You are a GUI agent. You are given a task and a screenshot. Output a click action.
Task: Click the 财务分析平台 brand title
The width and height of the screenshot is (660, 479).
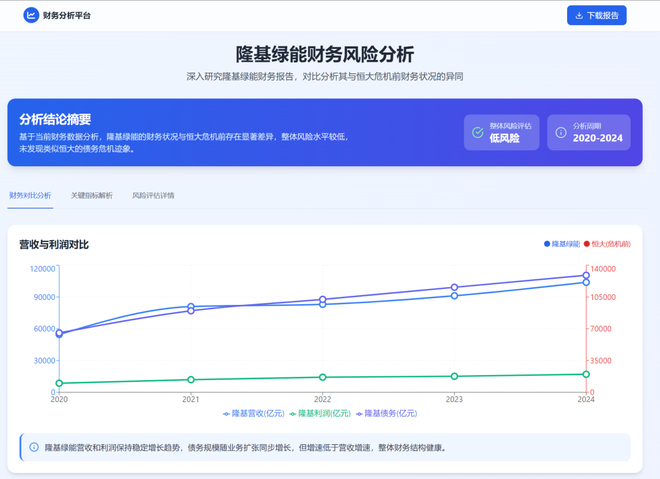pyautogui.click(x=67, y=15)
